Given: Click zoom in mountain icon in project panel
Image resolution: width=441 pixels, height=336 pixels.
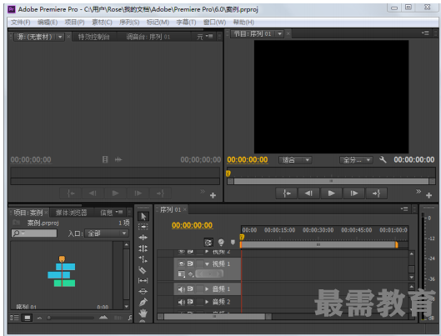Looking at the screenshot, I should pyautogui.click(x=103, y=318).
